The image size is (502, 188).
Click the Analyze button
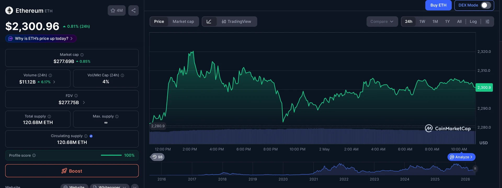pyautogui.click(x=461, y=157)
